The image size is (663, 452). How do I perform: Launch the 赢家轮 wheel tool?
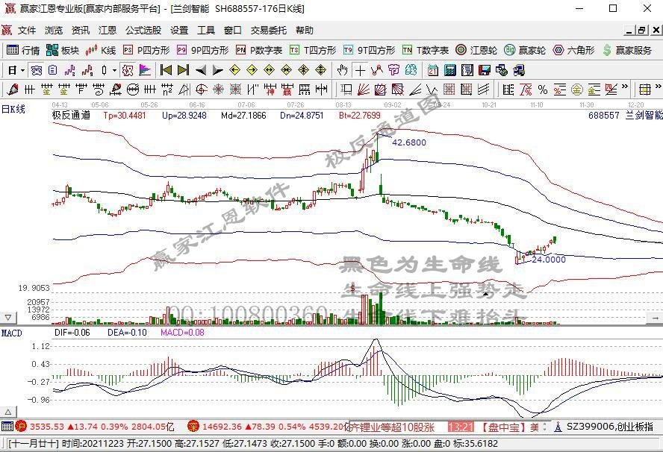tap(525, 50)
